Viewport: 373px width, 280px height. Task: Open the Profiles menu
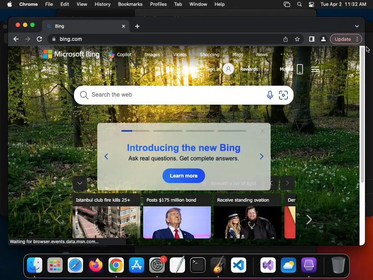pos(158,4)
